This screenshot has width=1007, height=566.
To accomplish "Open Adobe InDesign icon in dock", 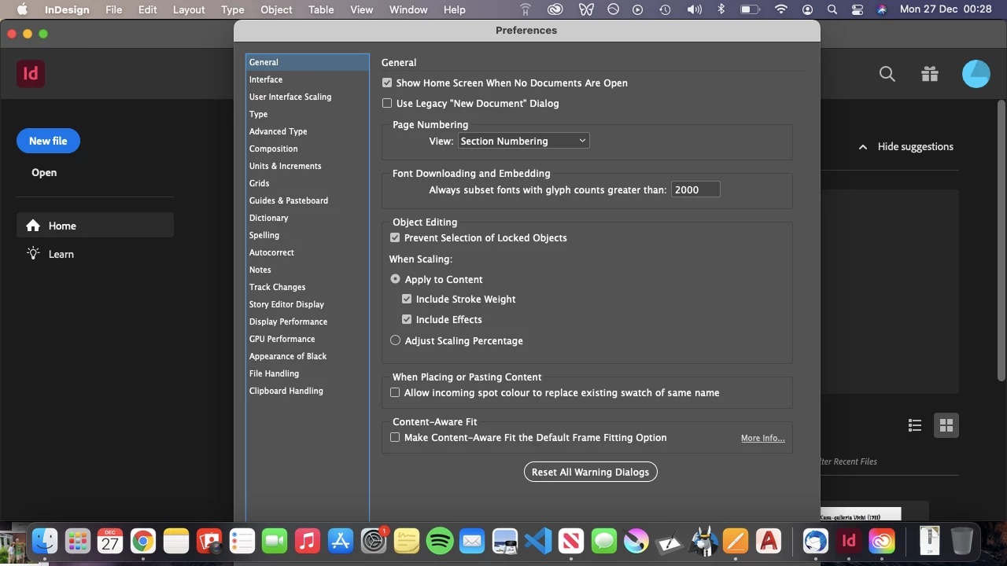I will [x=849, y=541].
